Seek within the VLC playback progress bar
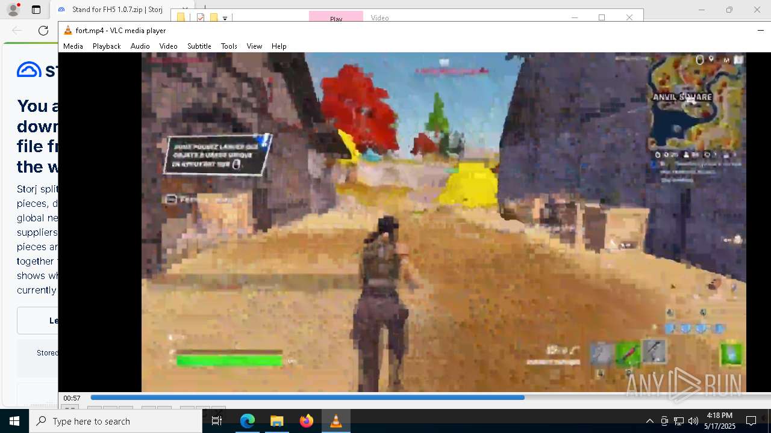771x433 pixels. coord(430,398)
